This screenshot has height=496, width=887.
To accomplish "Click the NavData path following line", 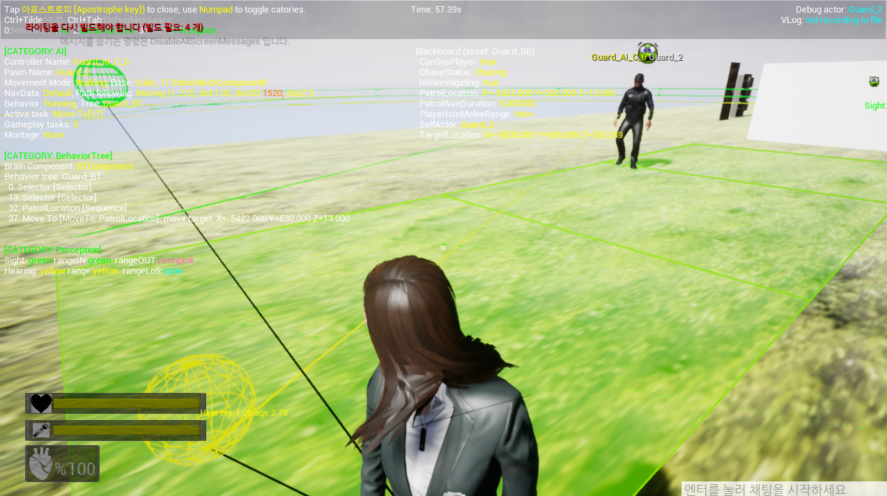I will click(x=159, y=93).
